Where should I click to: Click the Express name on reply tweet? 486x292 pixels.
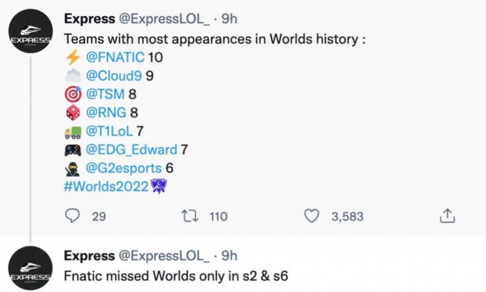coord(89,256)
